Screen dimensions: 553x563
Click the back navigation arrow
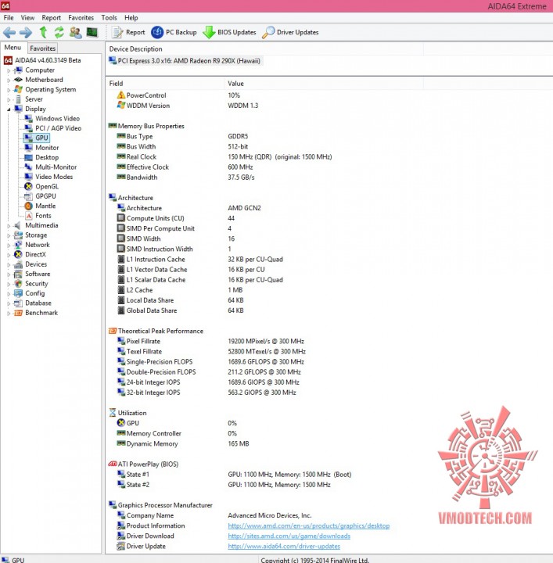[x=9, y=33]
